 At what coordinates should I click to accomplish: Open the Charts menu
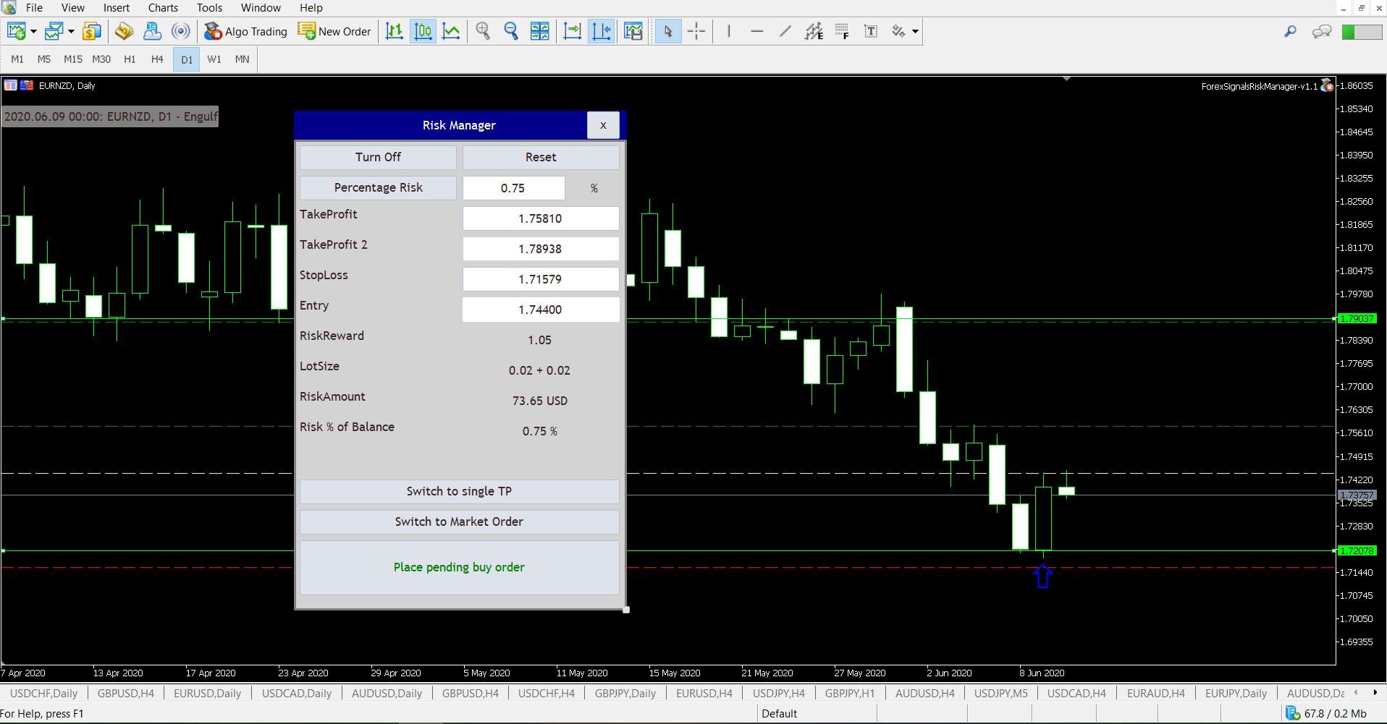[163, 8]
